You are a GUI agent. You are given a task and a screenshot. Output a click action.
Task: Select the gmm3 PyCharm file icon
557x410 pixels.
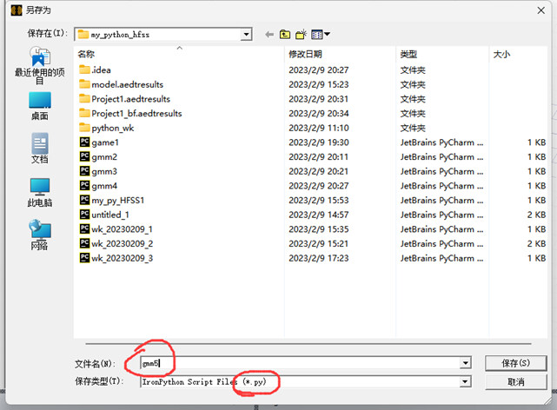(84, 171)
